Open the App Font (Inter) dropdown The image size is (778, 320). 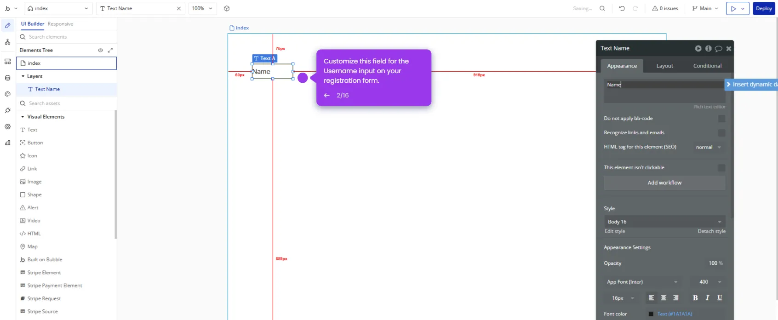click(642, 282)
